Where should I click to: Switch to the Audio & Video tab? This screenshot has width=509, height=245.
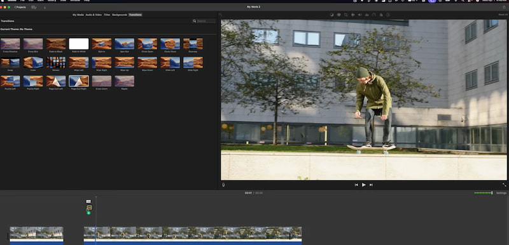pos(94,15)
